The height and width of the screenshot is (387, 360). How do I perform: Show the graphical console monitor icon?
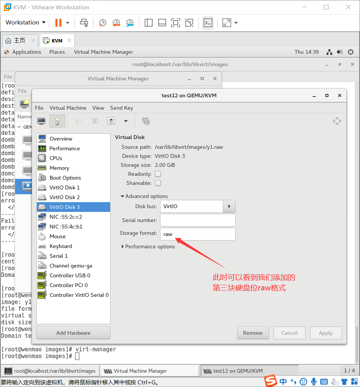pos(41,121)
